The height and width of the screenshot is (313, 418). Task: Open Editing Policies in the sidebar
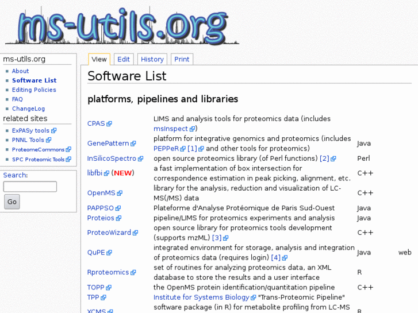tap(34, 90)
